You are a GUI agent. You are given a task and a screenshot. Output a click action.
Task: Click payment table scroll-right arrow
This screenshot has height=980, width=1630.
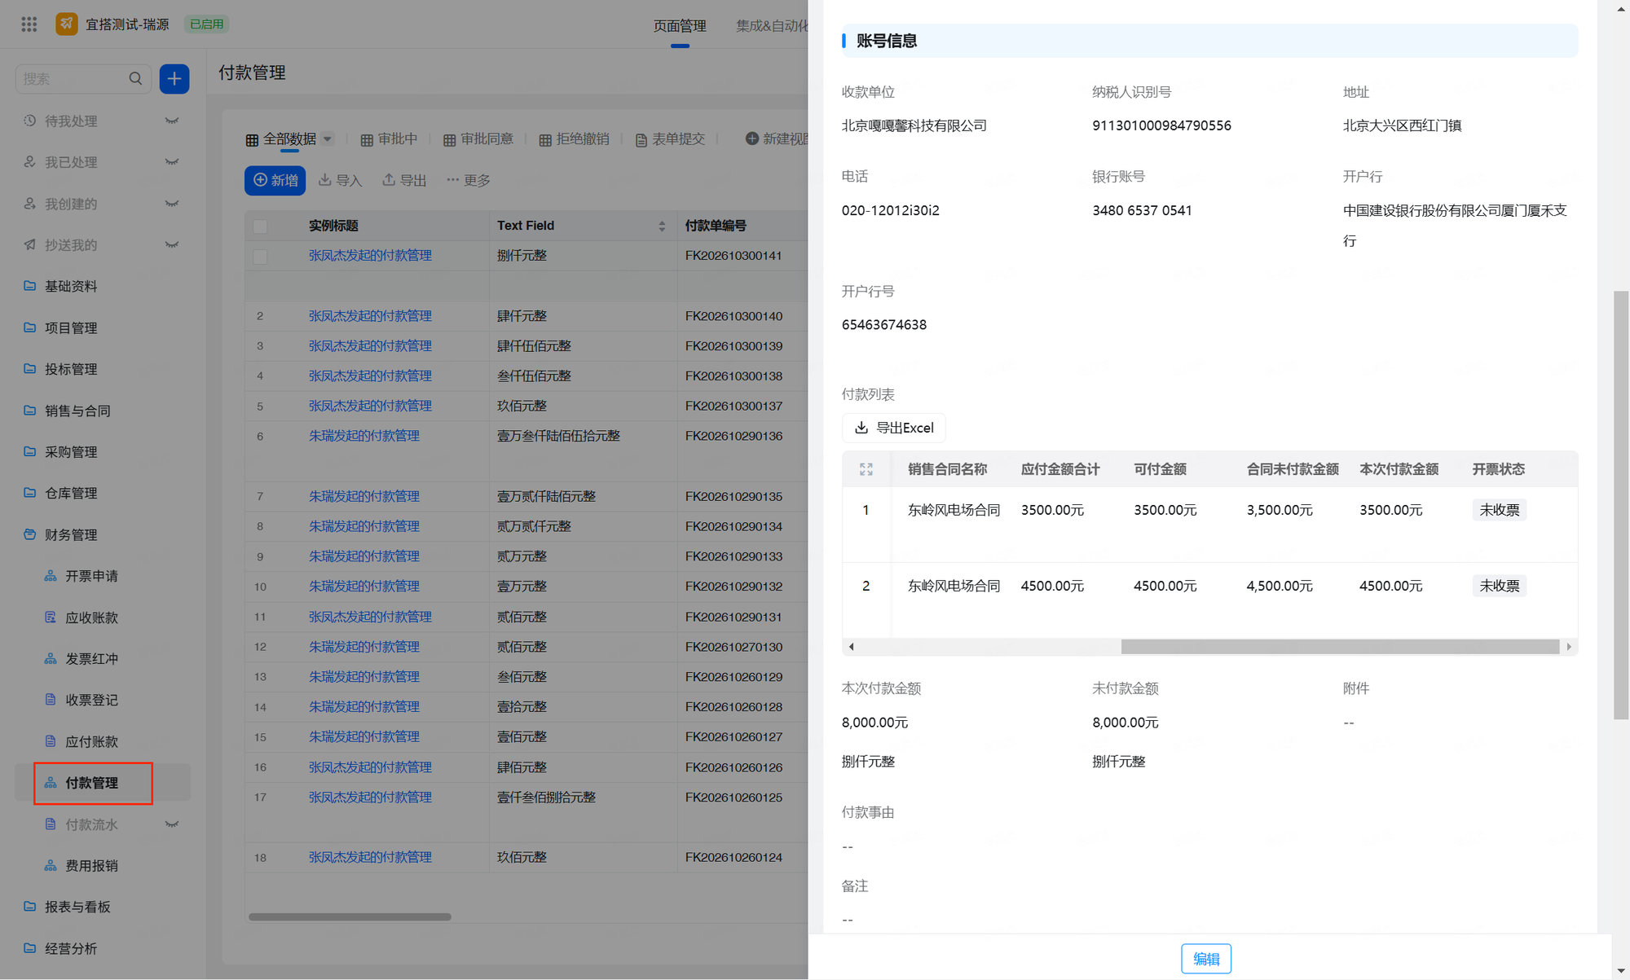(1569, 647)
